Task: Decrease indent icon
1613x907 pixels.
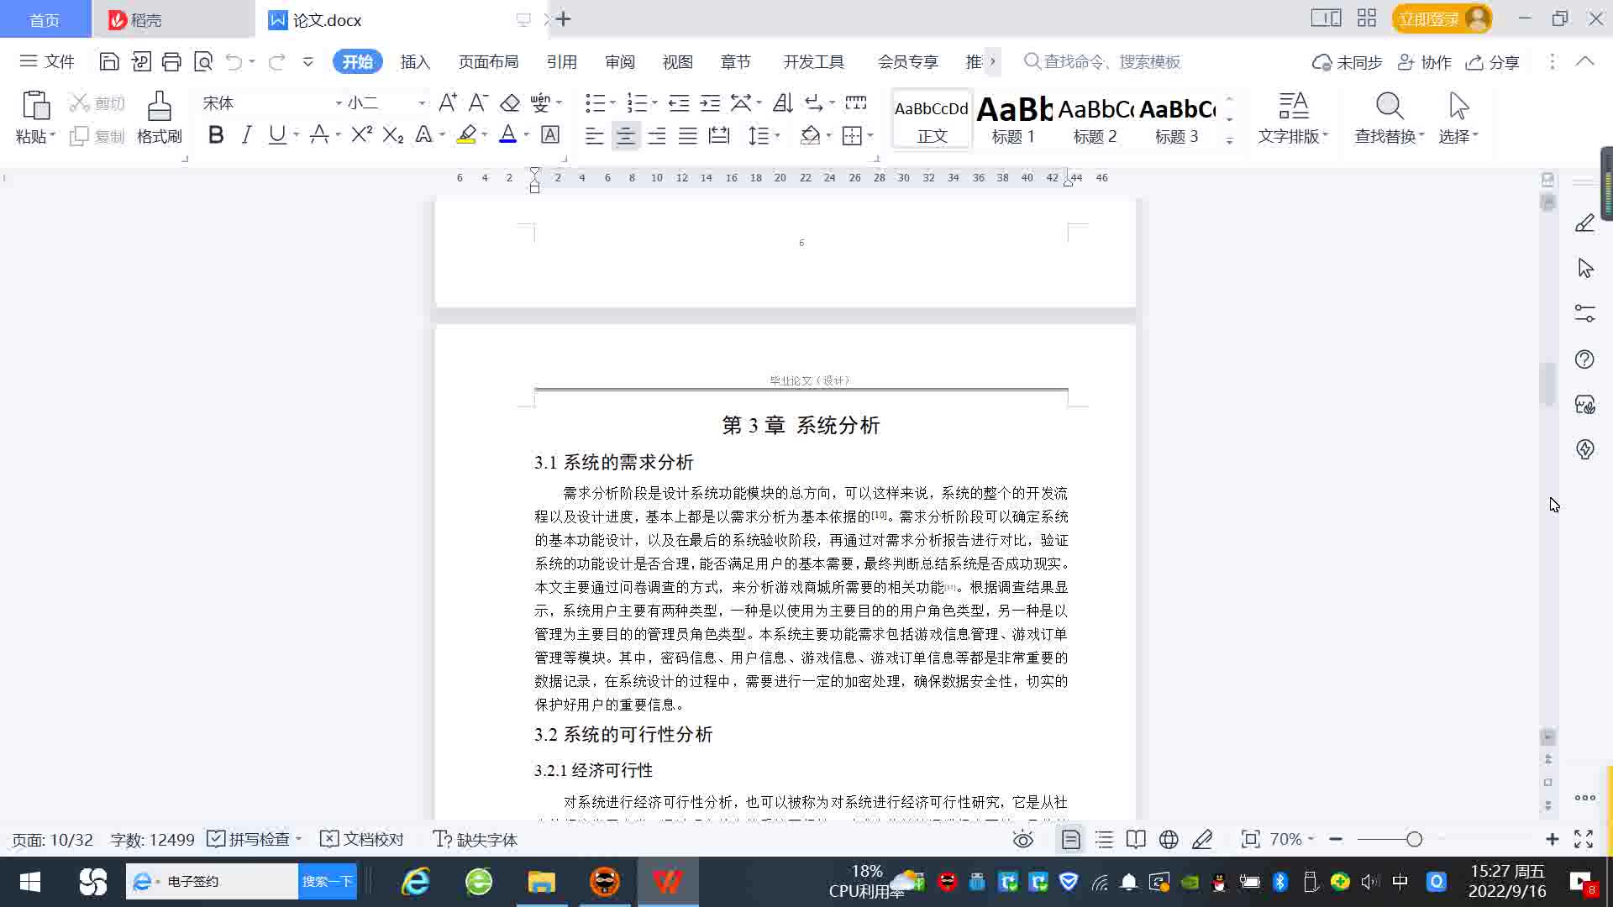Action: [679, 102]
